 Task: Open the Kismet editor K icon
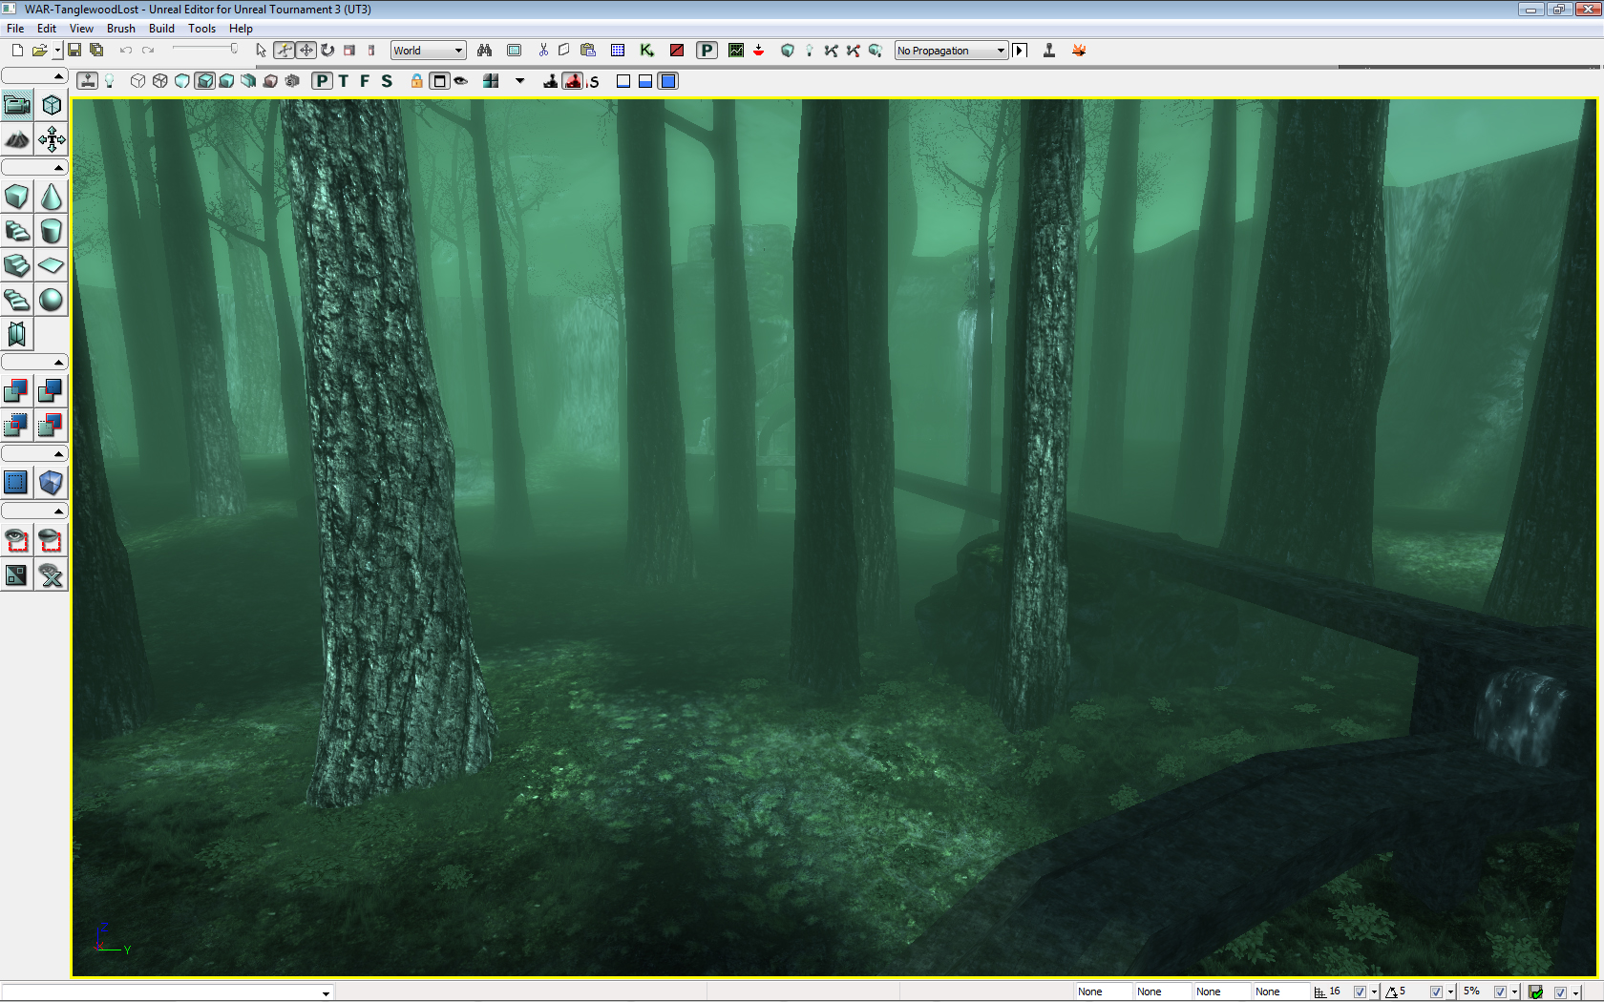click(x=647, y=51)
